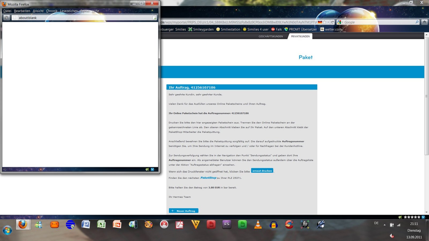
Task: Open the wetter.com bookmark
Action: (331, 29)
